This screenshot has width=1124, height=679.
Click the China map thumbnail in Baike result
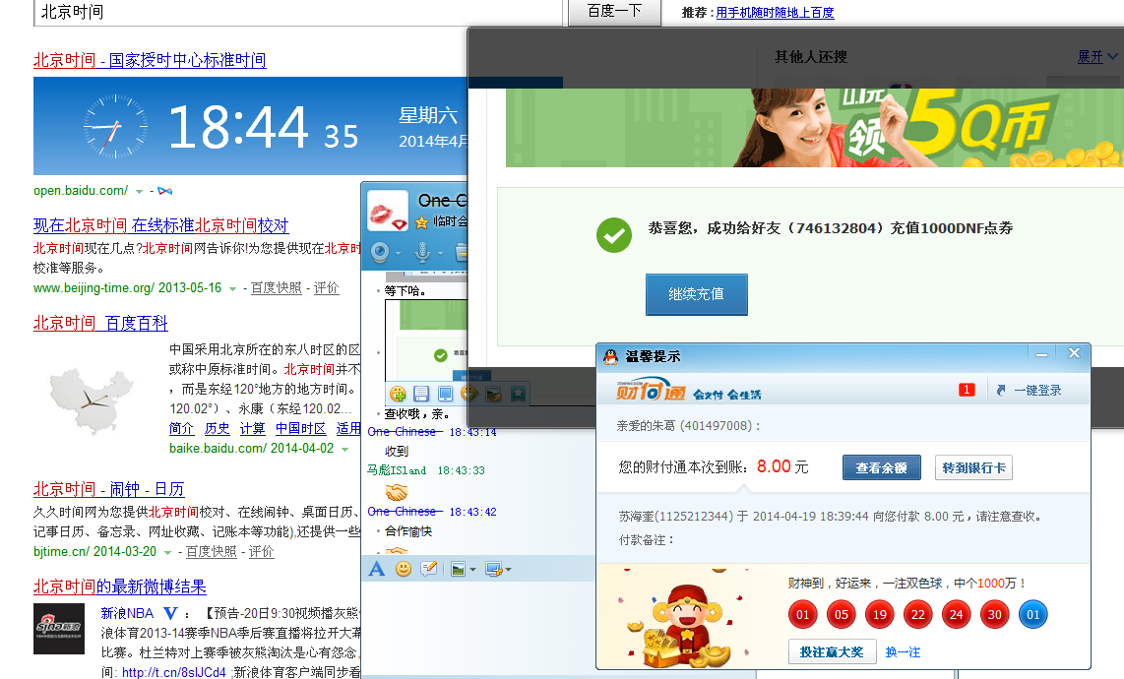pos(91,401)
